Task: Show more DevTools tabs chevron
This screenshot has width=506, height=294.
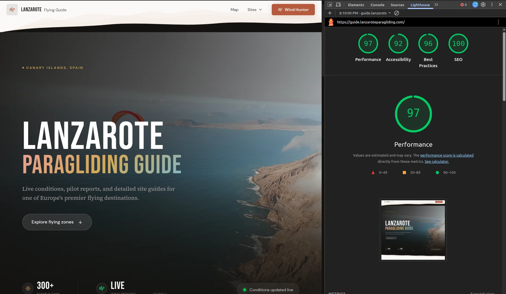Action: [436, 5]
